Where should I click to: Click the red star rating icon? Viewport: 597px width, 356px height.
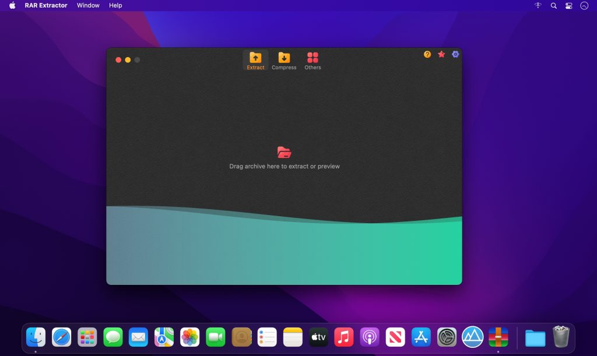pyautogui.click(x=441, y=54)
